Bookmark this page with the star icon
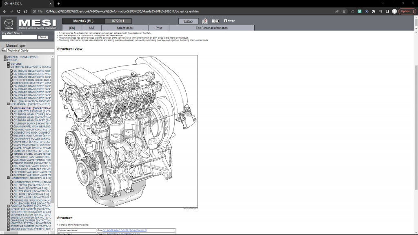418x235 pixels. click(x=344, y=11)
